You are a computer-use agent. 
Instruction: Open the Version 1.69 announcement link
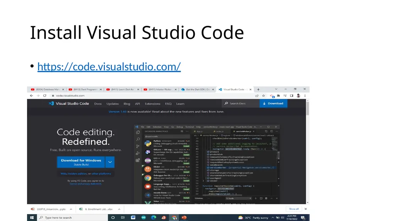[117, 111]
